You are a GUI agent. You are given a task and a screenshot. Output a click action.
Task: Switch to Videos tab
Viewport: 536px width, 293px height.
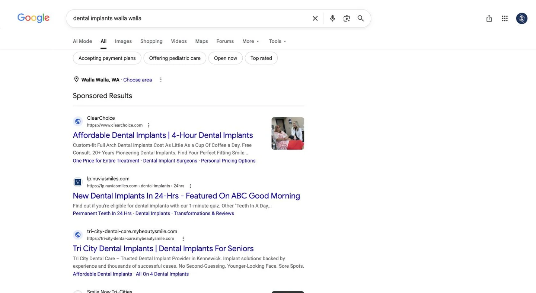click(179, 41)
